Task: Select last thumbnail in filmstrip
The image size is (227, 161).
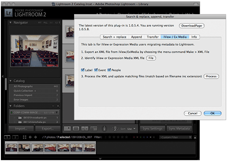Action: pos(89,147)
